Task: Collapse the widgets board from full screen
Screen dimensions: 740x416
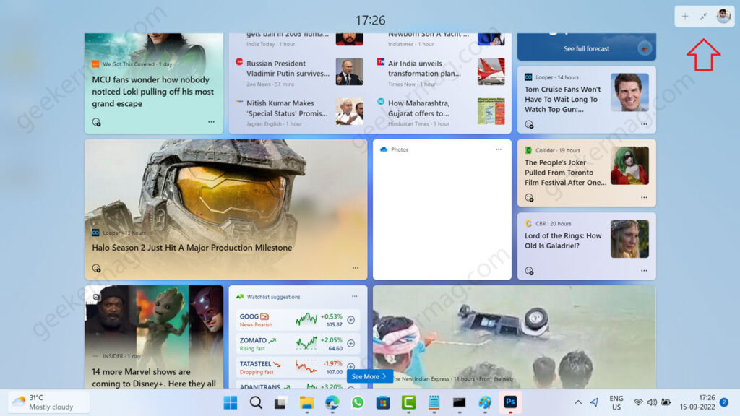Action: click(x=704, y=17)
